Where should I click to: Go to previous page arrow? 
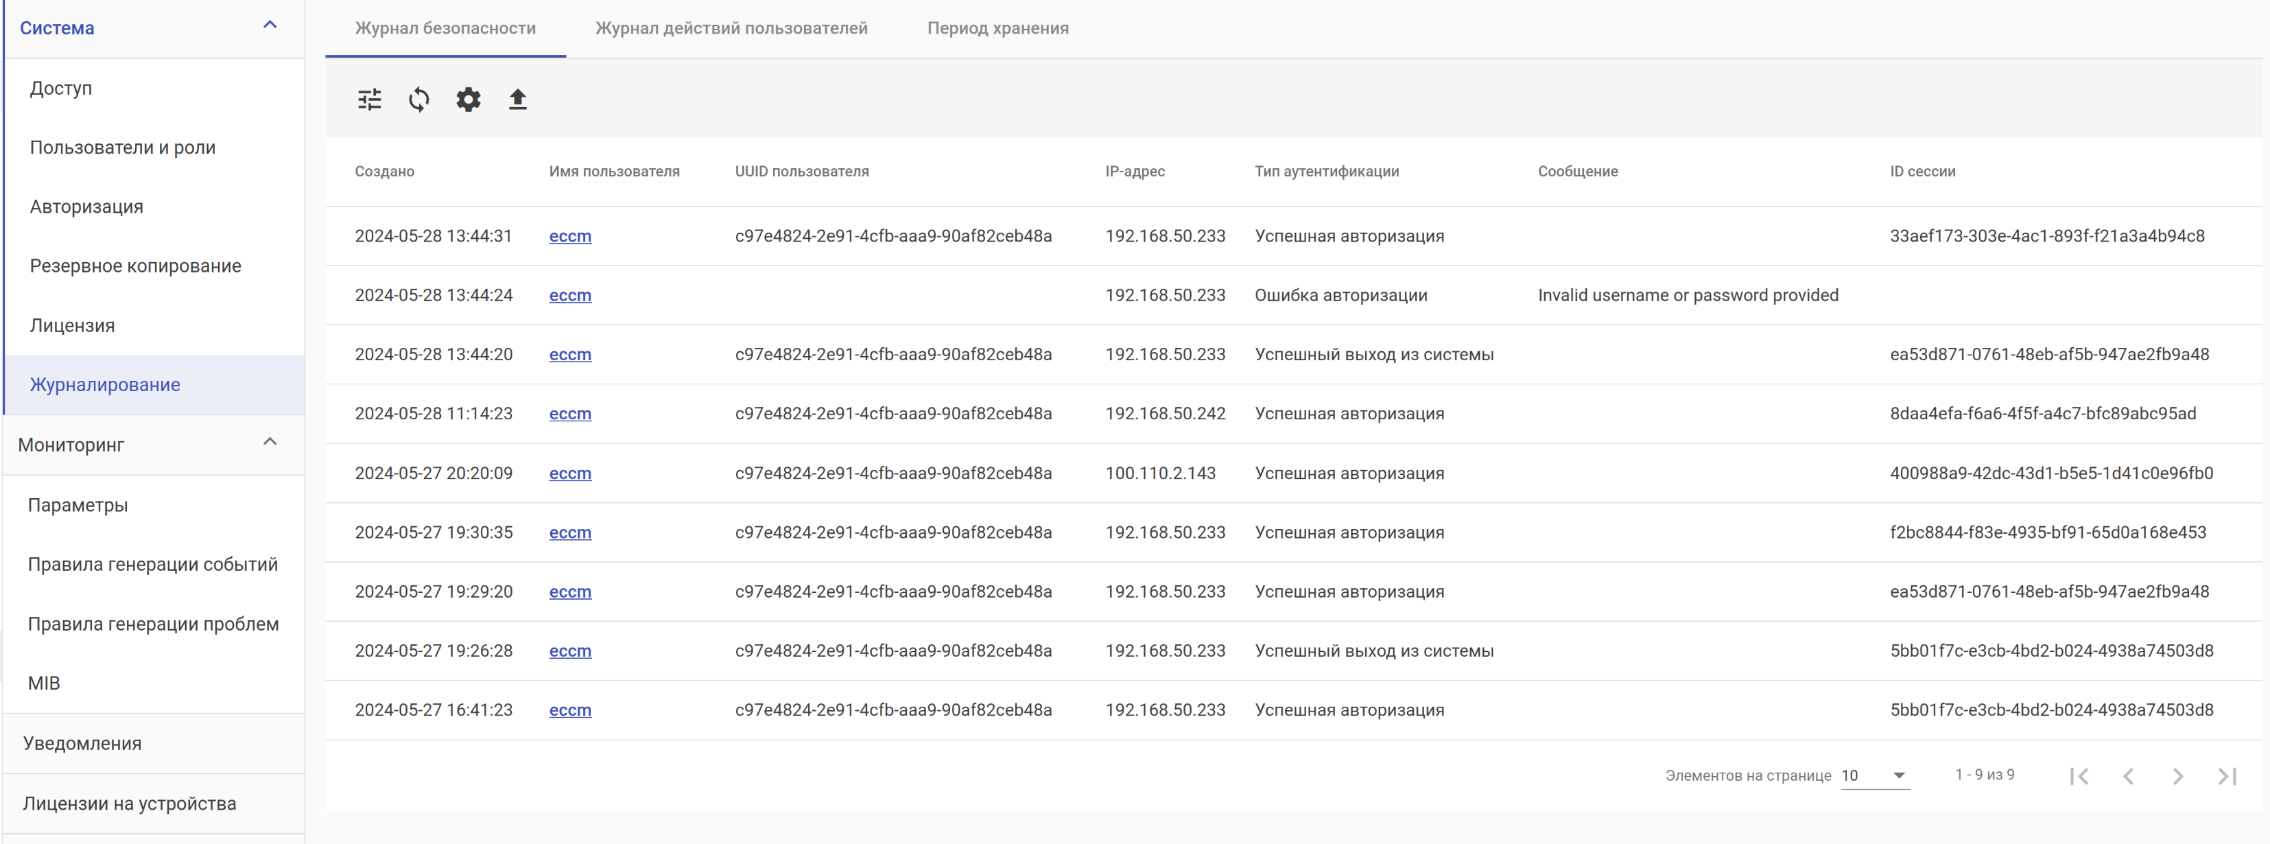point(2128,775)
